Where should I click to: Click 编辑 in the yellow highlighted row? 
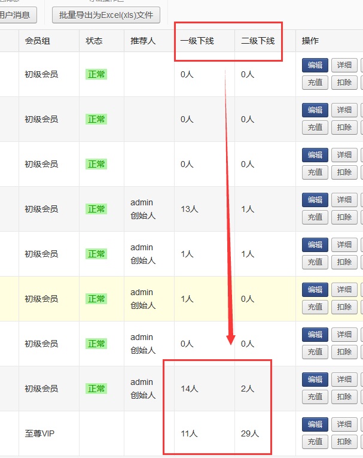click(x=315, y=289)
